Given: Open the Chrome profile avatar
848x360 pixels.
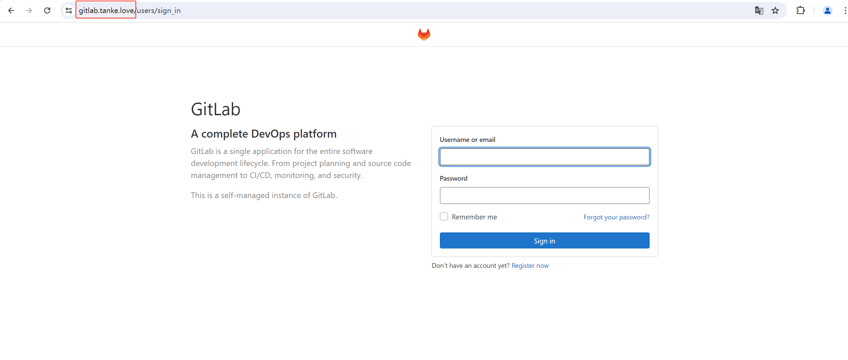Looking at the screenshot, I should tap(827, 11).
